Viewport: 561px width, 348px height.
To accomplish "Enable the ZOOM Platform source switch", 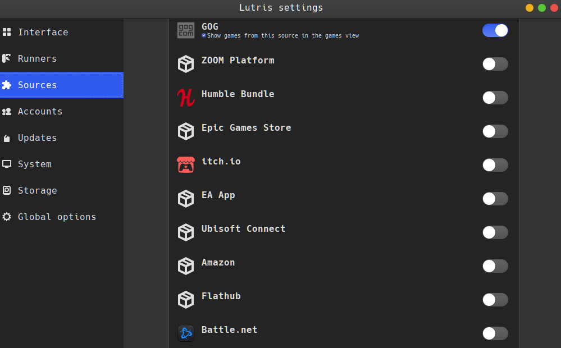I will point(495,64).
